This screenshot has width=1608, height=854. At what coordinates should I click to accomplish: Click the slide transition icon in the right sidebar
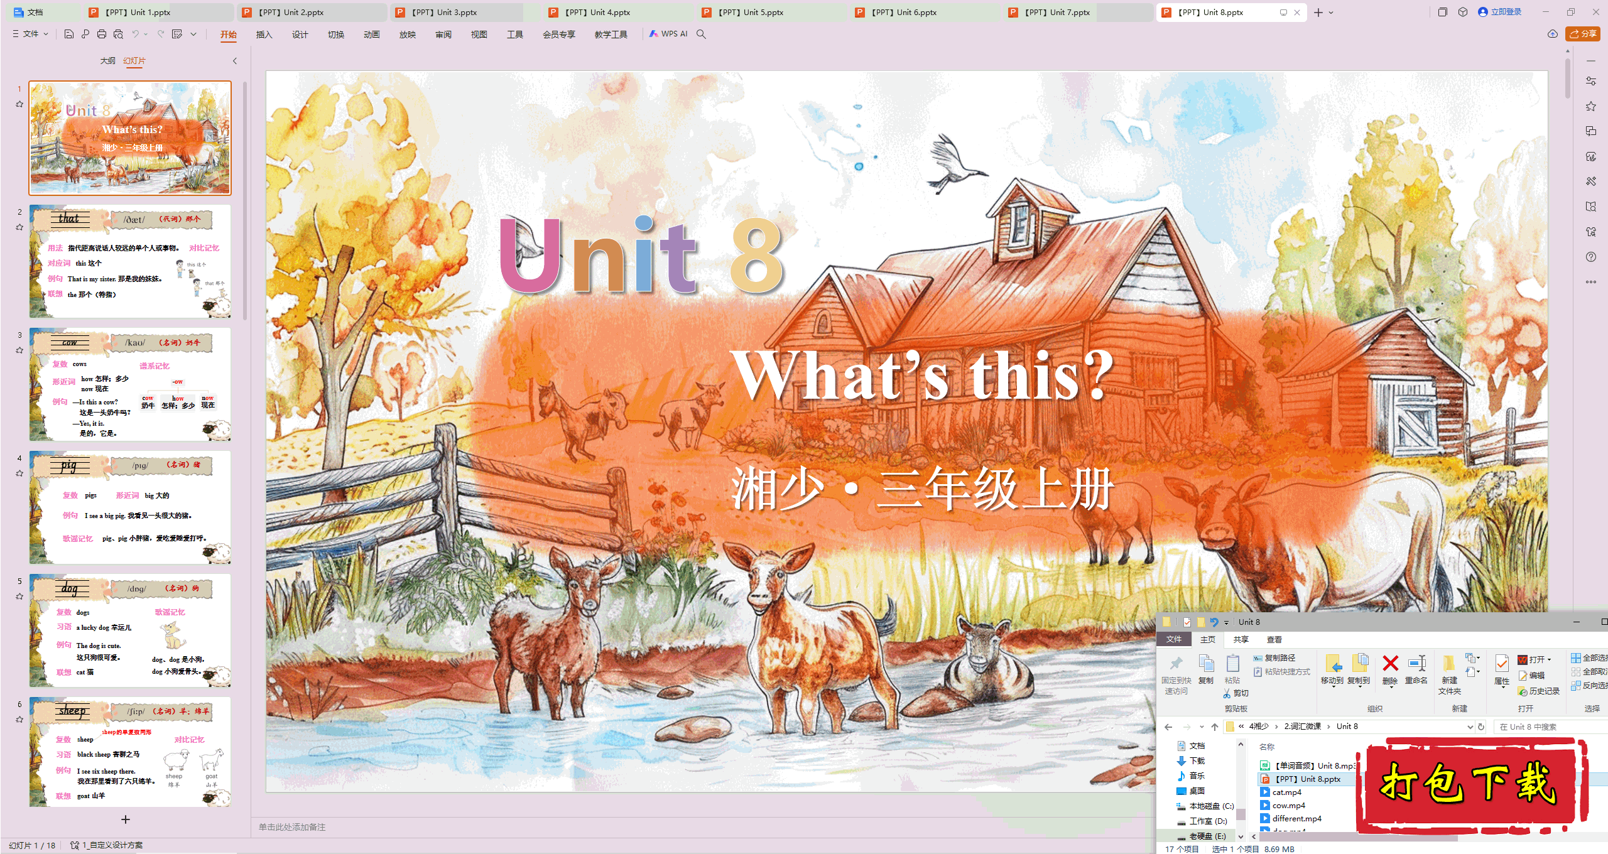1590,131
